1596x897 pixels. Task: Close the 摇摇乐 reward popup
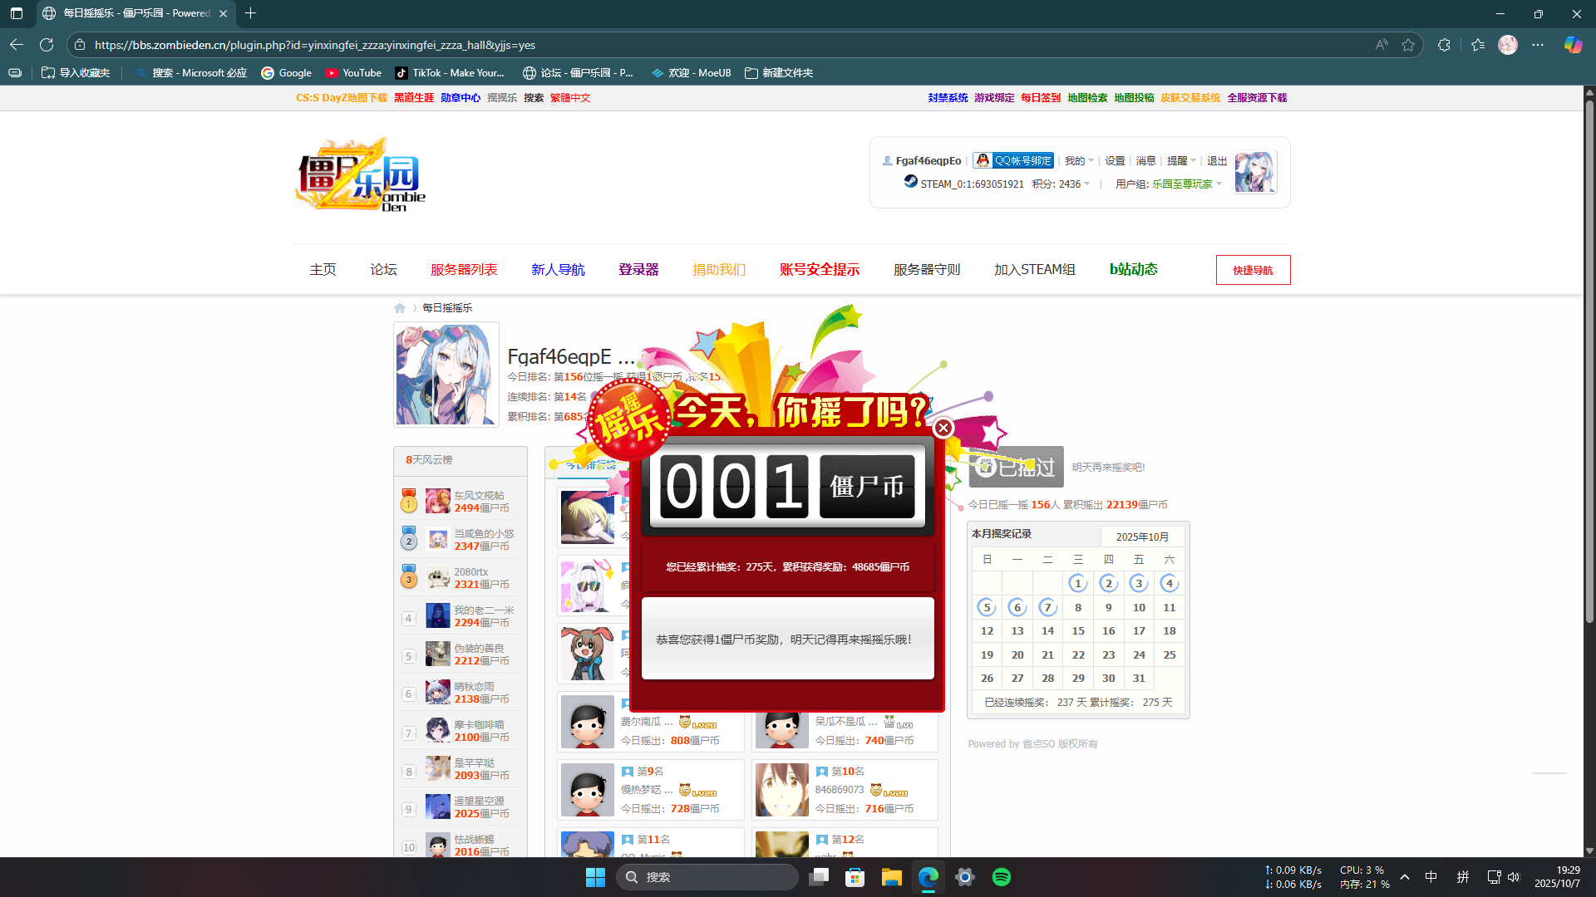pos(943,428)
